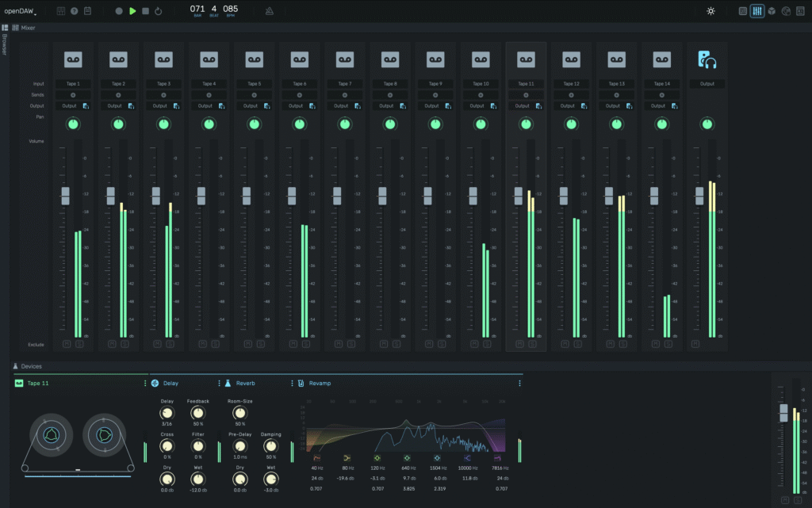Open the Browser panel on the left edge
Screen dimensions: 812x508
pyautogui.click(x=4, y=45)
